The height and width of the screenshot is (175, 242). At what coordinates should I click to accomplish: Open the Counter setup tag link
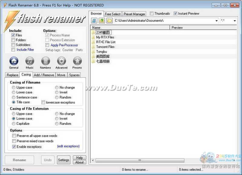point(68,50)
